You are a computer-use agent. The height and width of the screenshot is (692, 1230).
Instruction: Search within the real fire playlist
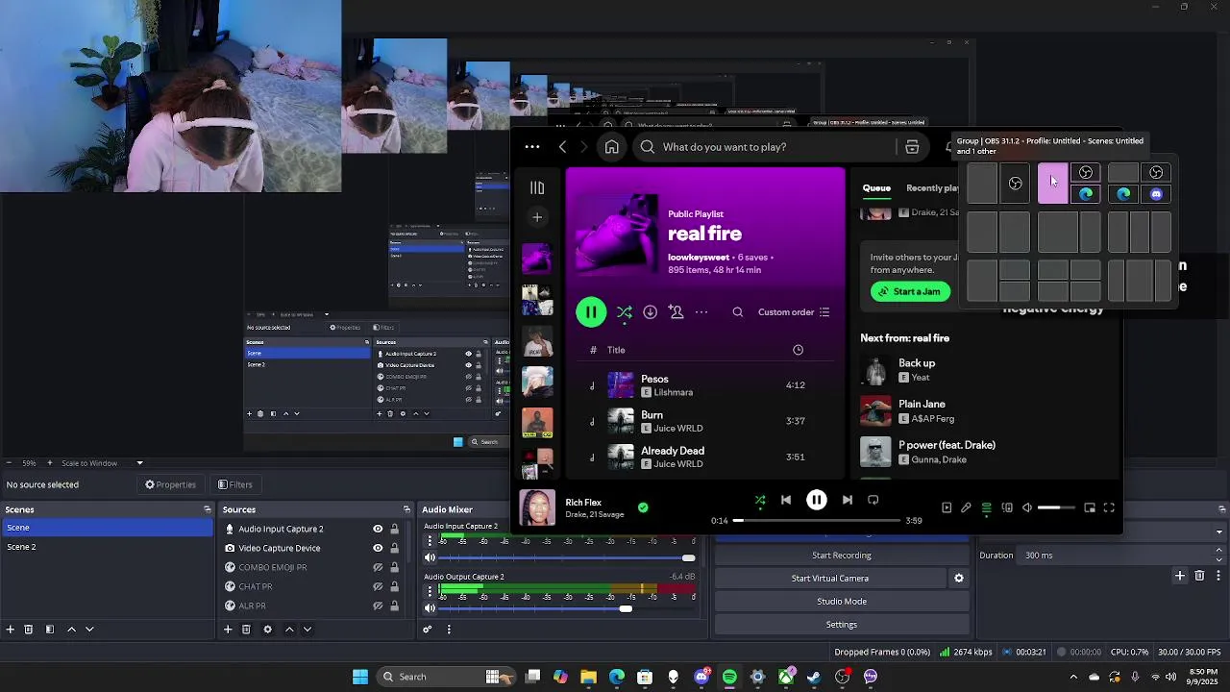(x=737, y=312)
